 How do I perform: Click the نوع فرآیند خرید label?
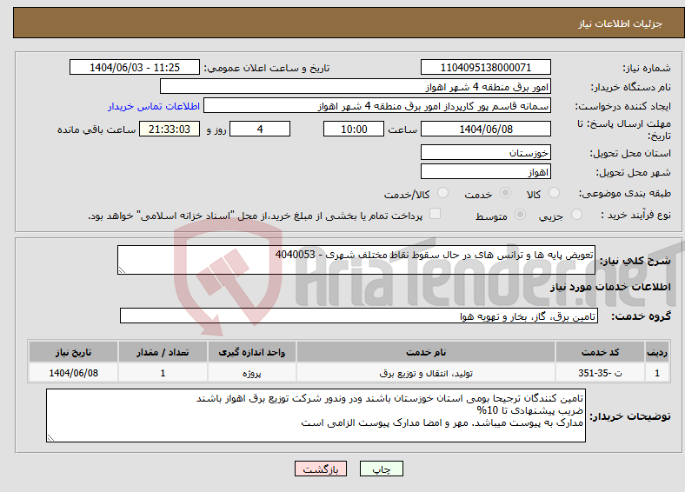636,215
